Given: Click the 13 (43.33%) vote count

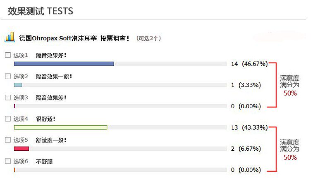Looking at the screenshot, I should [249, 127].
